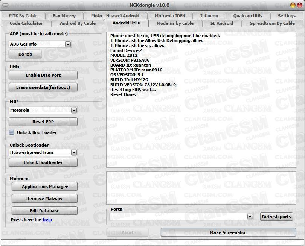Viewport: 305px width, 246px height.
Task: Toggle the Unlock BootLoader checkbox
Action: (12, 132)
